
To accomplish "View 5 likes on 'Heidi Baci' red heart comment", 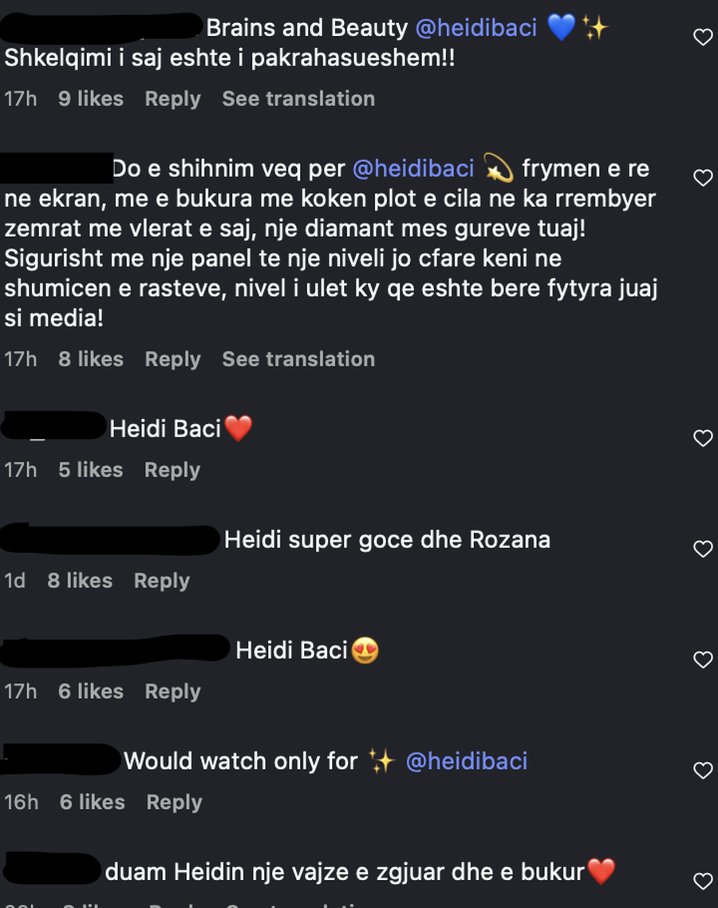I will point(91,470).
